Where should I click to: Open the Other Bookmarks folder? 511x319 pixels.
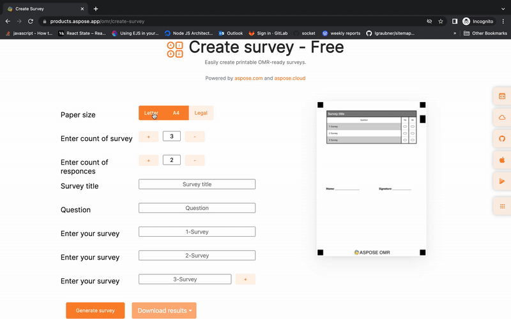point(485,33)
